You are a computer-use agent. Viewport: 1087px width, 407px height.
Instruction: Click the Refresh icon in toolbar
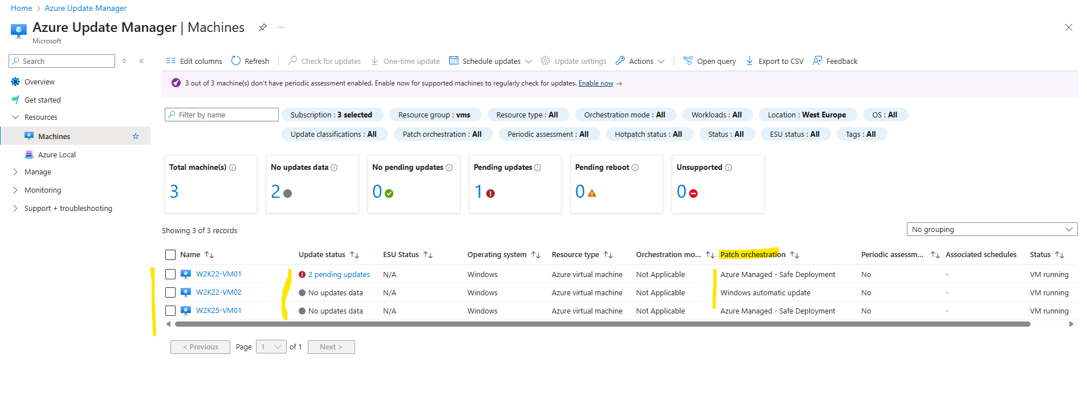pyautogui.click(x=236, y=61)
